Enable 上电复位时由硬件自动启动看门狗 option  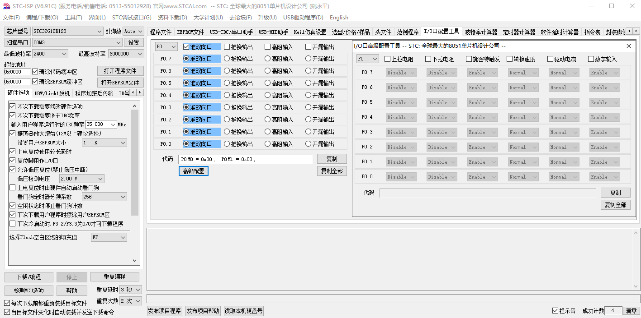[x=12, y=188]
